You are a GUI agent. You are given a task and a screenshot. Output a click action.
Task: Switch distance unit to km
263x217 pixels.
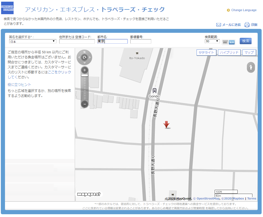pyautogui.click(x=232, y=42)
